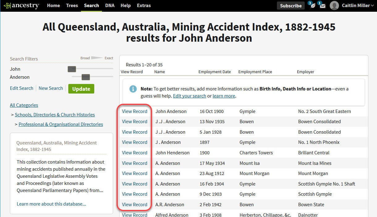
Task: View Record for John Anderson 1900
Action: click(134, 111)
